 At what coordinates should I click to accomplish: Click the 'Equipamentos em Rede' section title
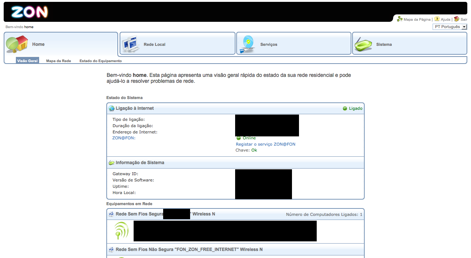click(129, 204)
